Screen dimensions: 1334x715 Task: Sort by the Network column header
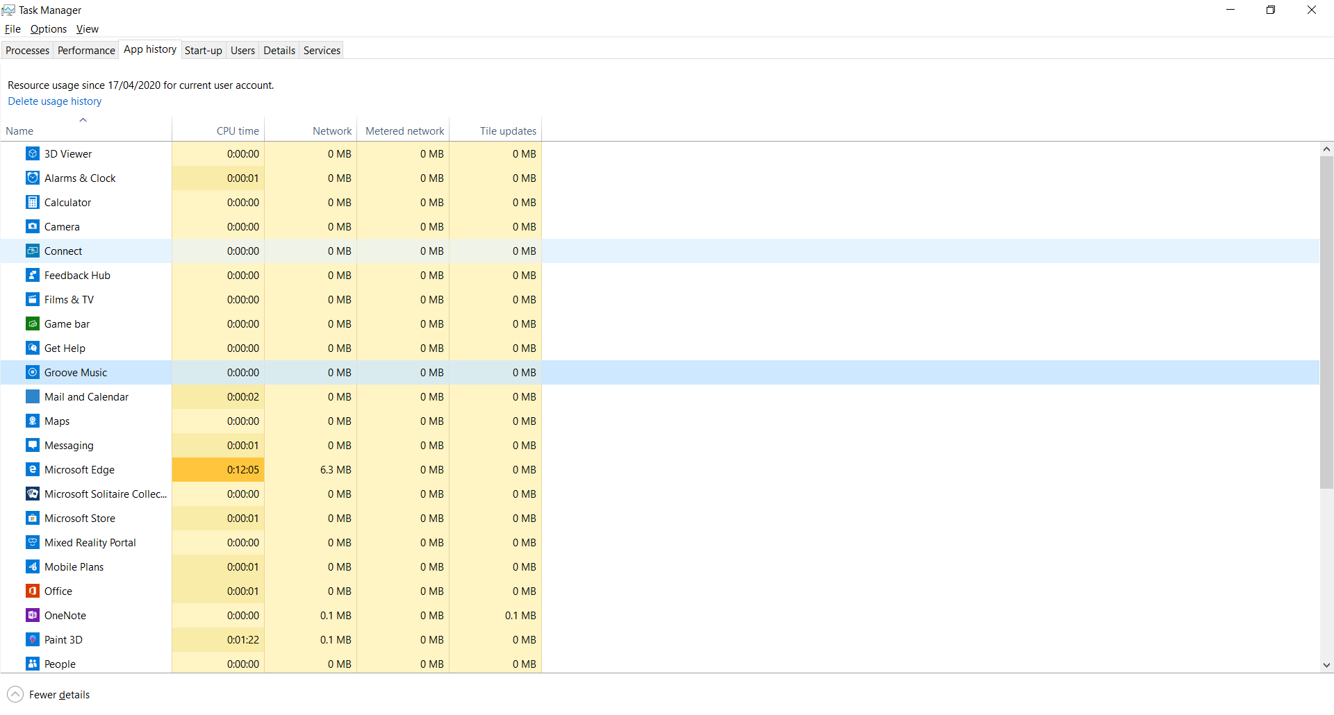click(x=331, y=131)
